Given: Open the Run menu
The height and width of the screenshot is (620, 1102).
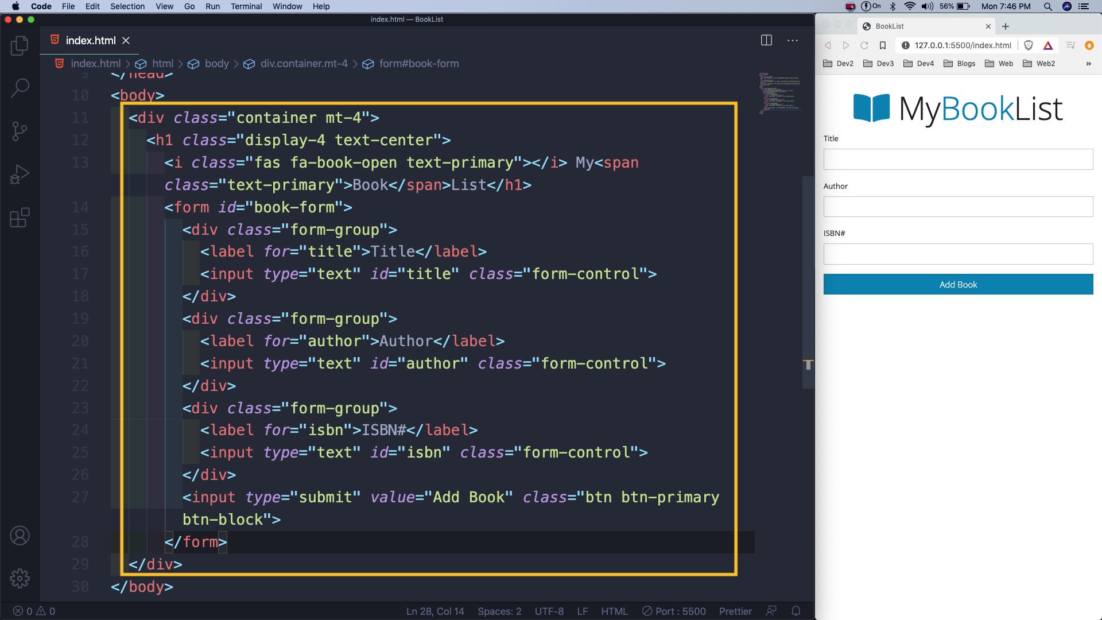Looking at the screenshot, I should coord(212,6).
